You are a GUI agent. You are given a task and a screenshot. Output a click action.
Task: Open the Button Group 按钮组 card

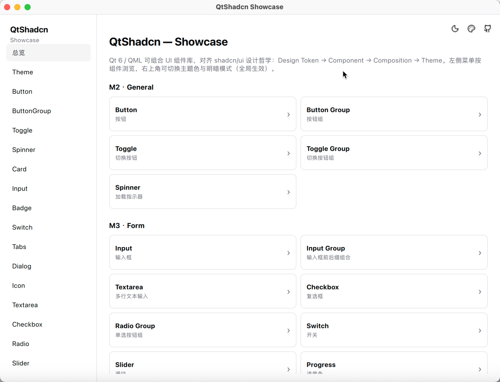[x=394, y=114]
